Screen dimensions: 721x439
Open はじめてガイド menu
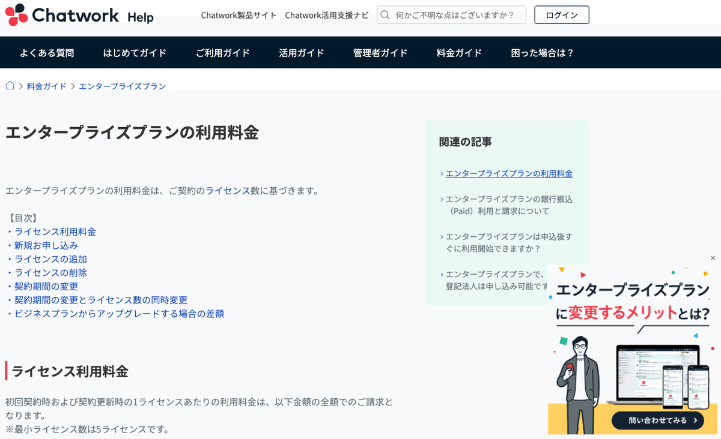click(135, 53)
